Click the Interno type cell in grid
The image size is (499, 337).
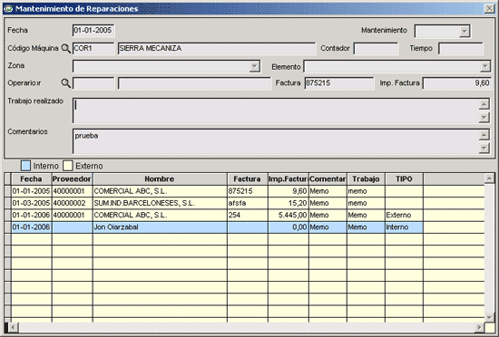click(x=404, y=227)
